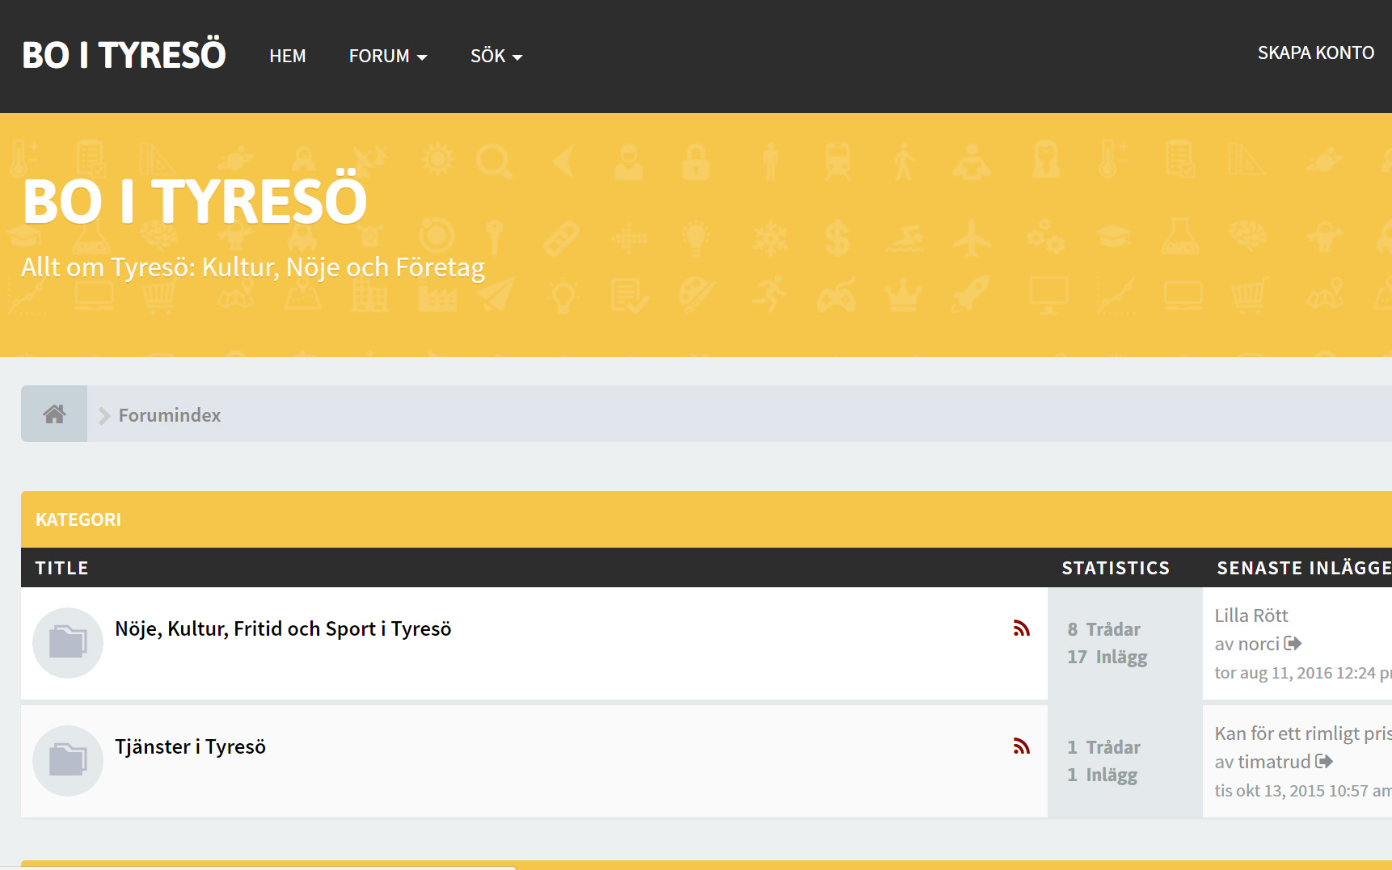
Task: Go to latest post by norci icon
Action: (x=1293, y=644)
